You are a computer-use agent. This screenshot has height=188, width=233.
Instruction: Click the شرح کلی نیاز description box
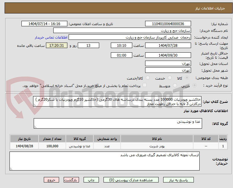tap(117, 101)
